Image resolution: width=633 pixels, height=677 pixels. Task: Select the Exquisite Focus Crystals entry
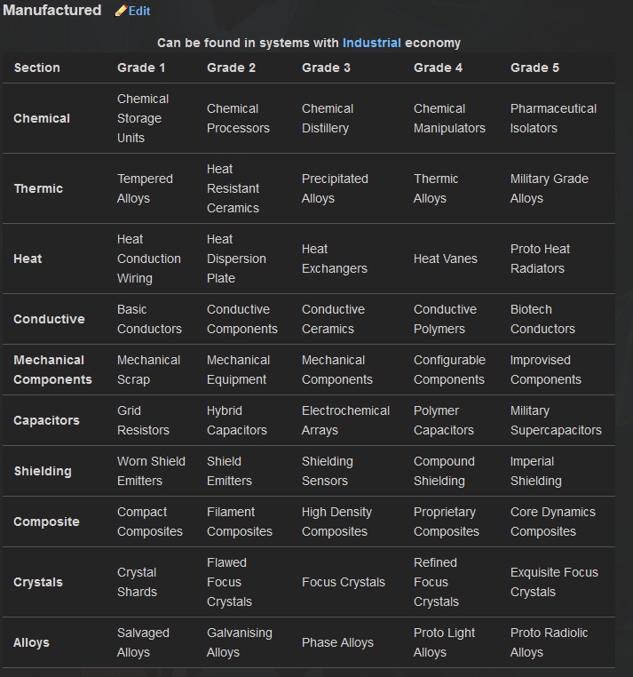click(554, 582)
